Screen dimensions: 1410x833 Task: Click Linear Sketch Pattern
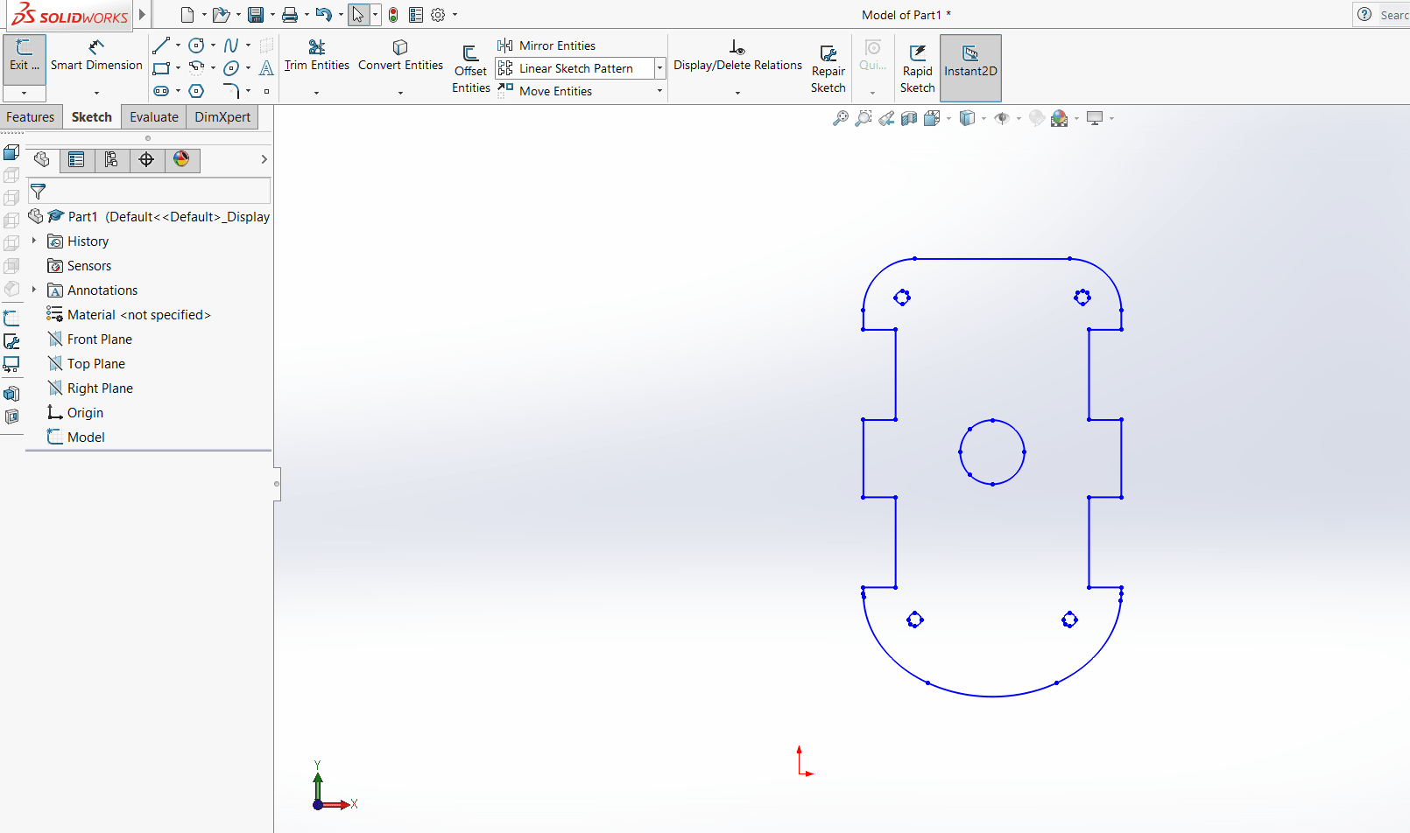(575, 68)
